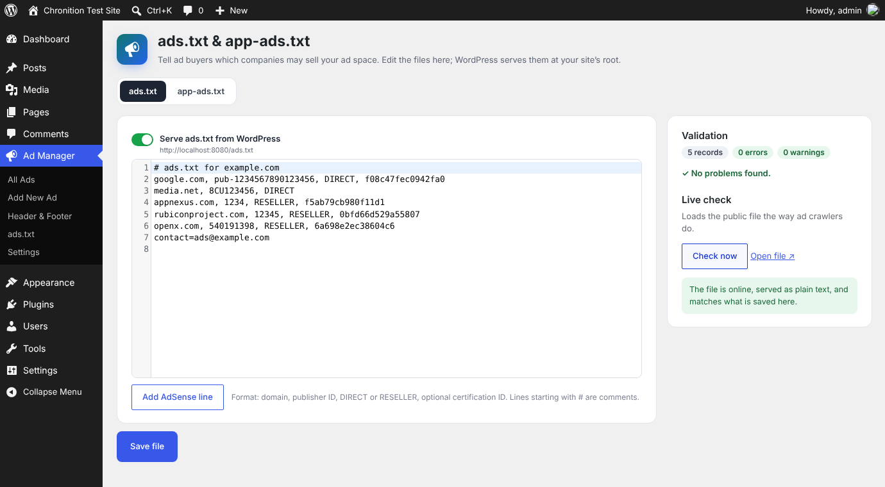Open the Open file link

773,256
